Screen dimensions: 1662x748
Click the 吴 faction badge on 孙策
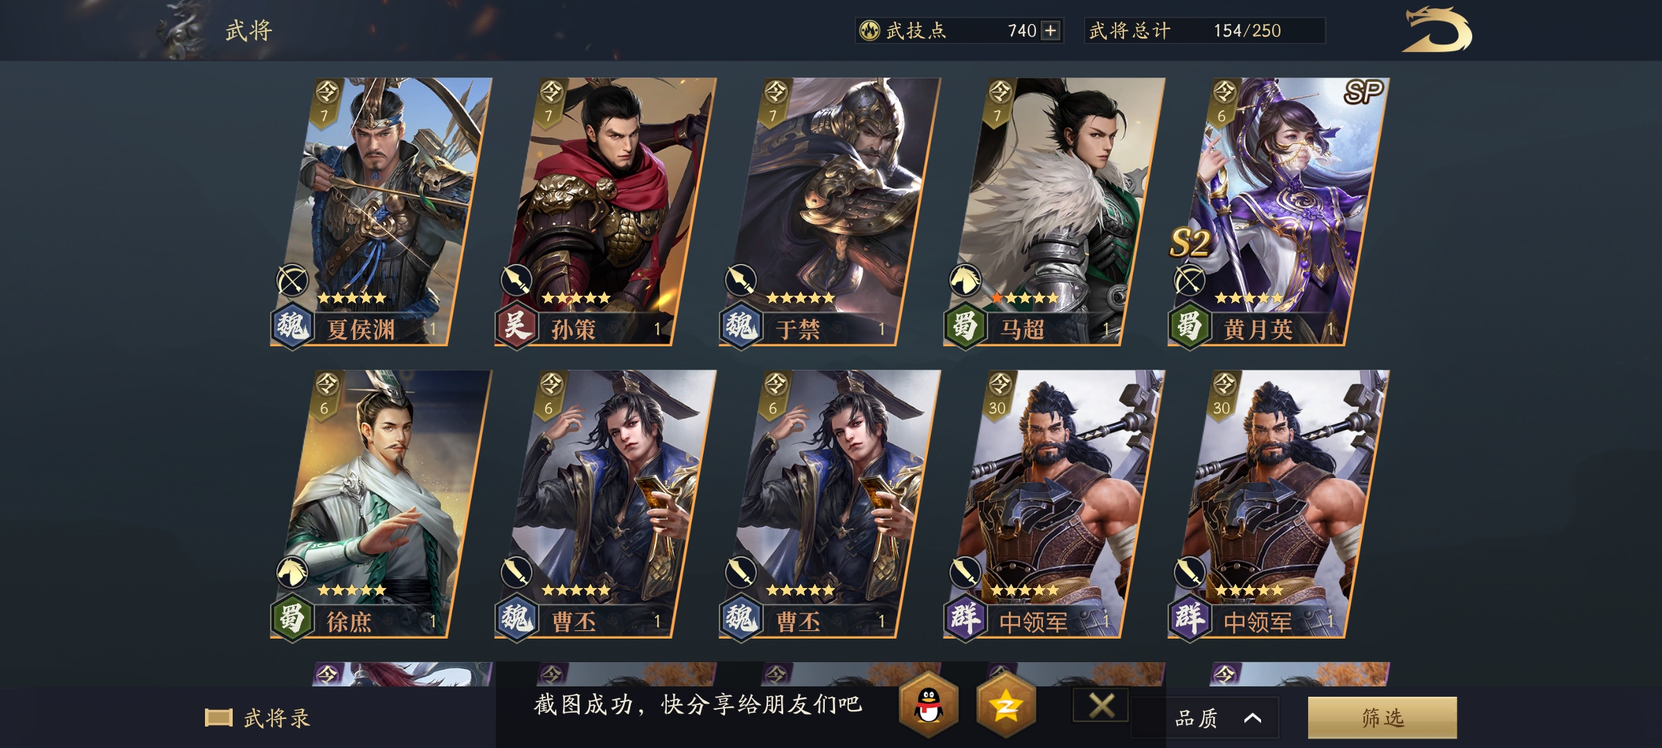pos(517,325)
